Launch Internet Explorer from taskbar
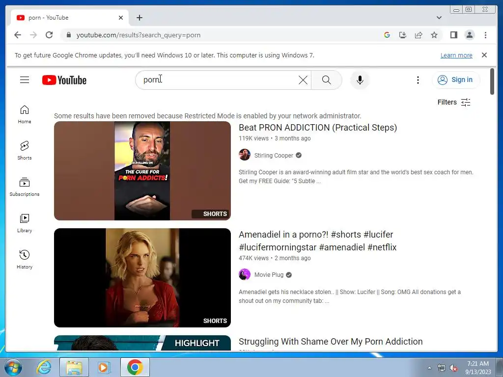This screenshot has width=503, height=377. (43, 367)
